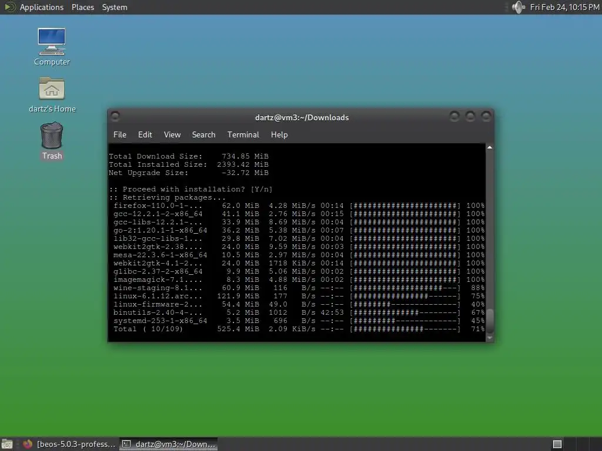602x451 pixels.
Task: Click the Proceed with installation? [Y/n] prompt
Action: pyautogui.click(x=191, y=189)
